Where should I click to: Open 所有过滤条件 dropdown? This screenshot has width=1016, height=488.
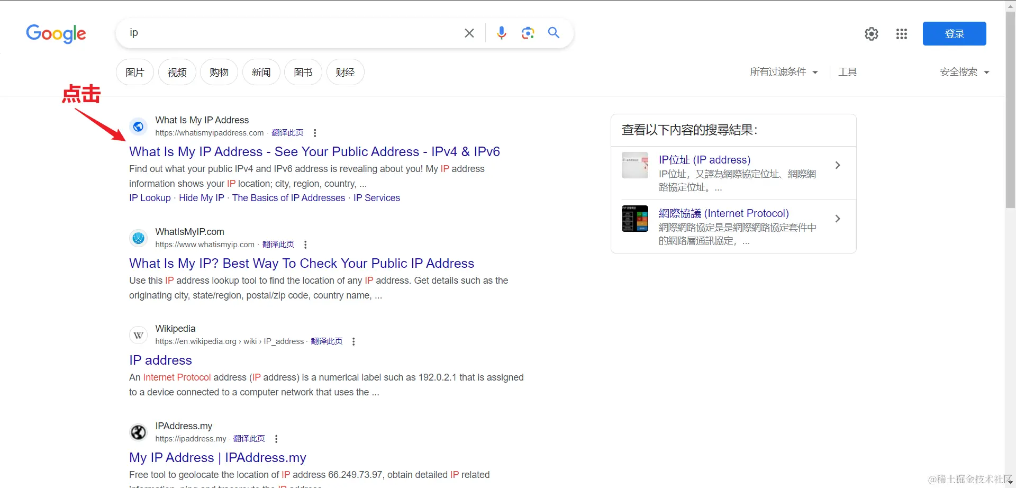tap(784, 72)
